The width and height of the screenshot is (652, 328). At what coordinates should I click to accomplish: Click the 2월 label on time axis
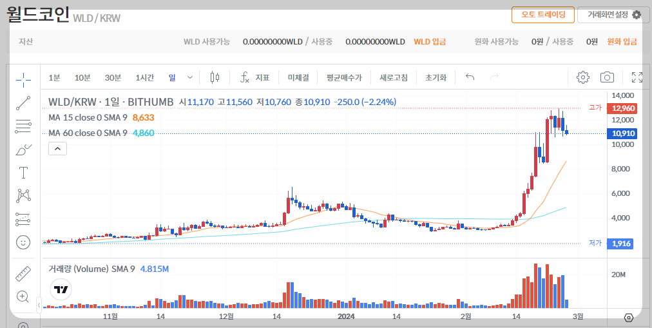point(466,316)
